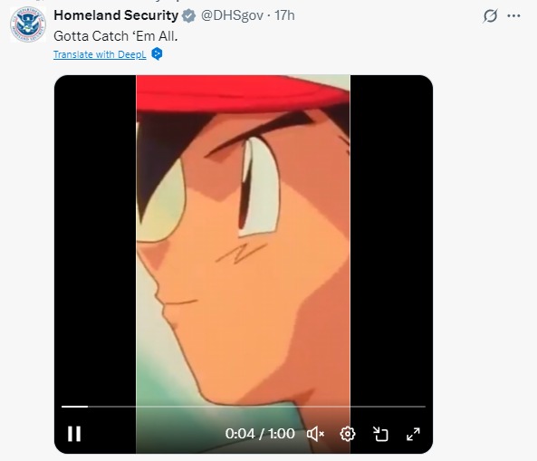Open the 17h timestamp link
The height and width of the screenshot is (461, 537).
coord(284,15)
